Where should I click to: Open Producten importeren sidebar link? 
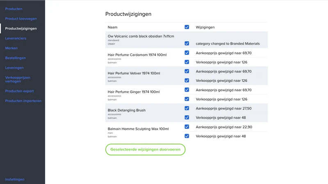(x=23, y=101)
